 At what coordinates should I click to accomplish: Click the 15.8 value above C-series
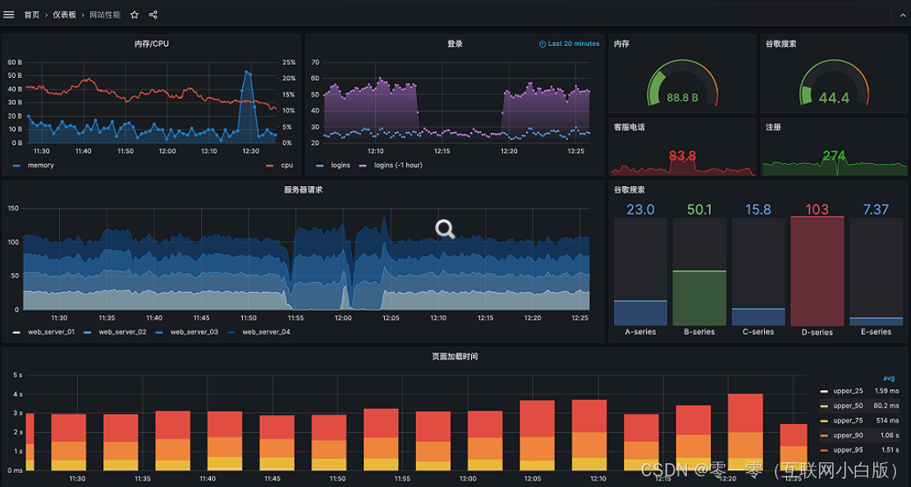click(758, 210)
